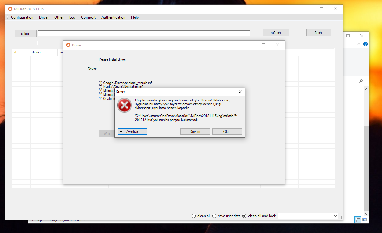Image resolution: width=382 pixels, height=233 pixels.
Task: Click the firmware path input field
Action: coord(144,33)
